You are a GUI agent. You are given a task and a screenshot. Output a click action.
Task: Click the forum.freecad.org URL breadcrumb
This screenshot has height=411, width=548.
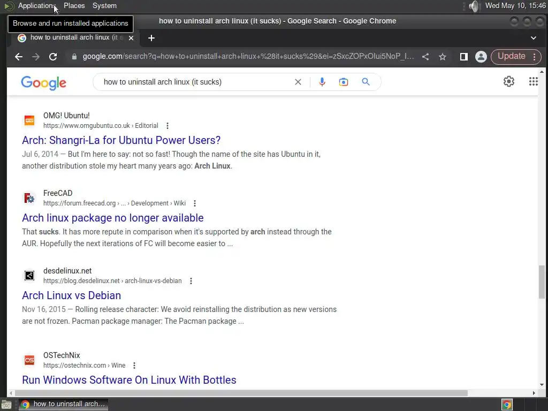[x=115, y=203]
